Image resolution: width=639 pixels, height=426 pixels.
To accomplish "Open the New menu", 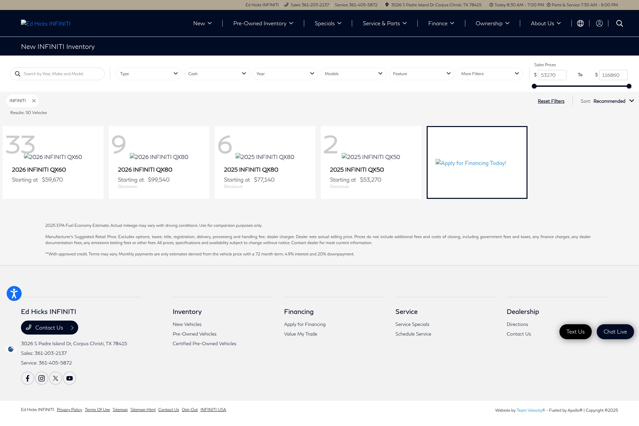I will tap(202, 23).
